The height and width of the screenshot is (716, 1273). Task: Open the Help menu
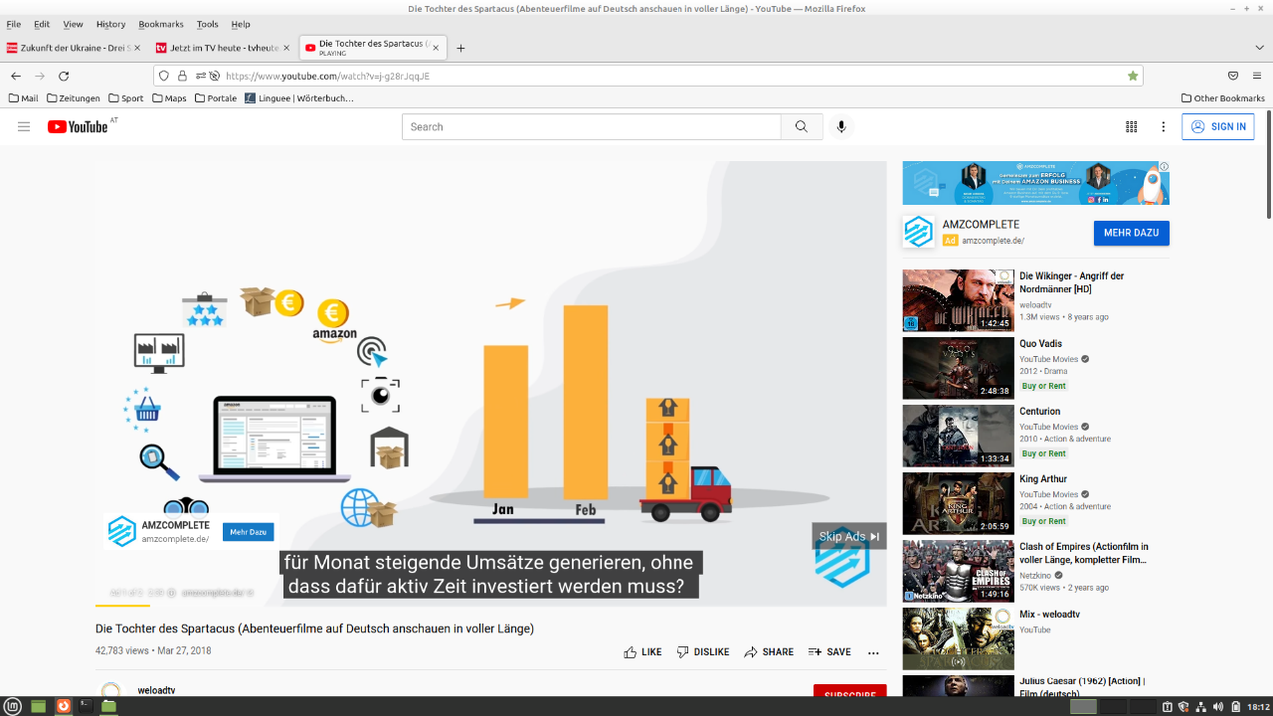click(241, 24)
